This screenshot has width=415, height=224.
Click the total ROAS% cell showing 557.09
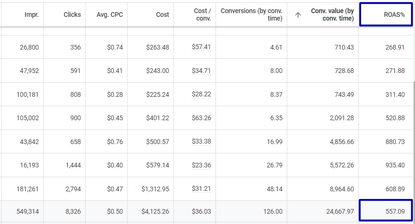(386, 210)
